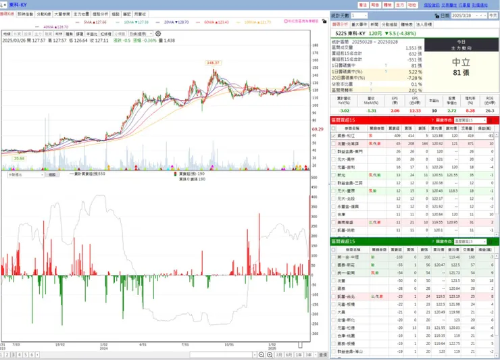
Task: Click the plus icon beside the stock title
Action: tap(5, 5)
